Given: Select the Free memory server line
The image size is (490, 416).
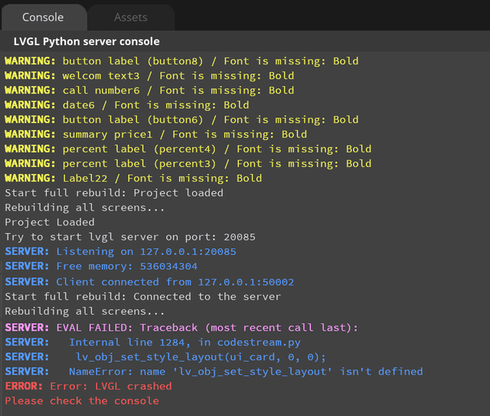Looking at the screenshot, I should [x=101, y=266].
